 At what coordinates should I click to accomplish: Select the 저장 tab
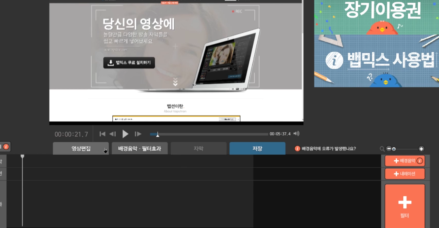(257, 148)
